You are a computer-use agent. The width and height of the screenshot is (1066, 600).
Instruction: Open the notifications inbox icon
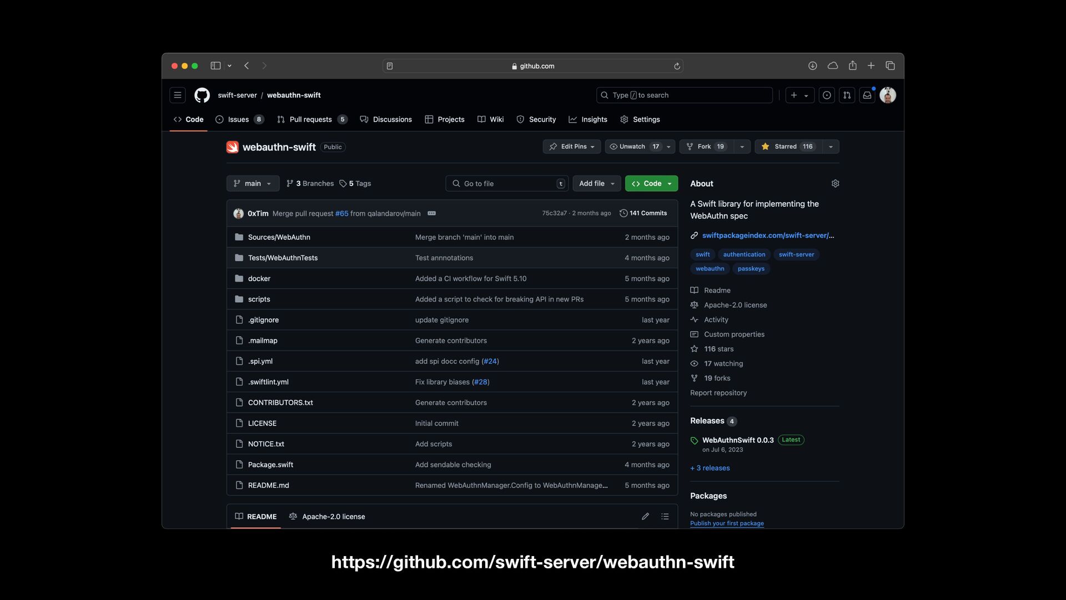(x=867, y=95)
